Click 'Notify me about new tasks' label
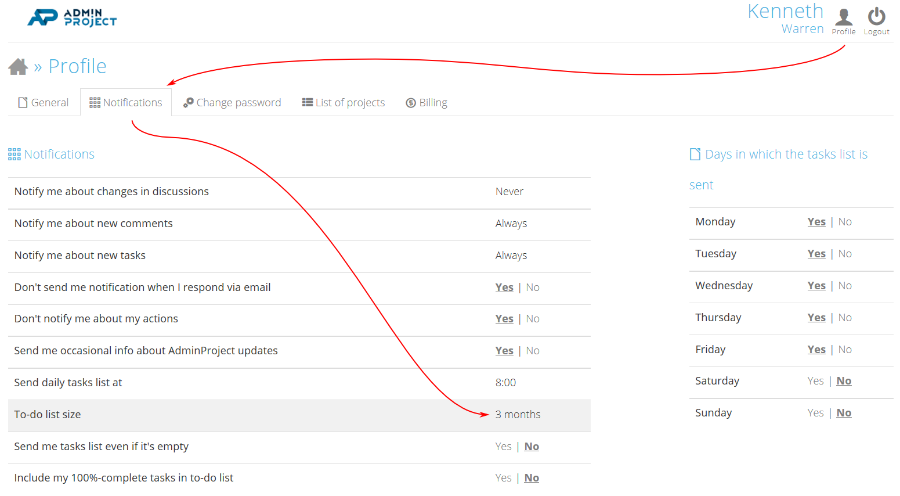The height and width of the screenshot is (496, 900). (80, 256)
